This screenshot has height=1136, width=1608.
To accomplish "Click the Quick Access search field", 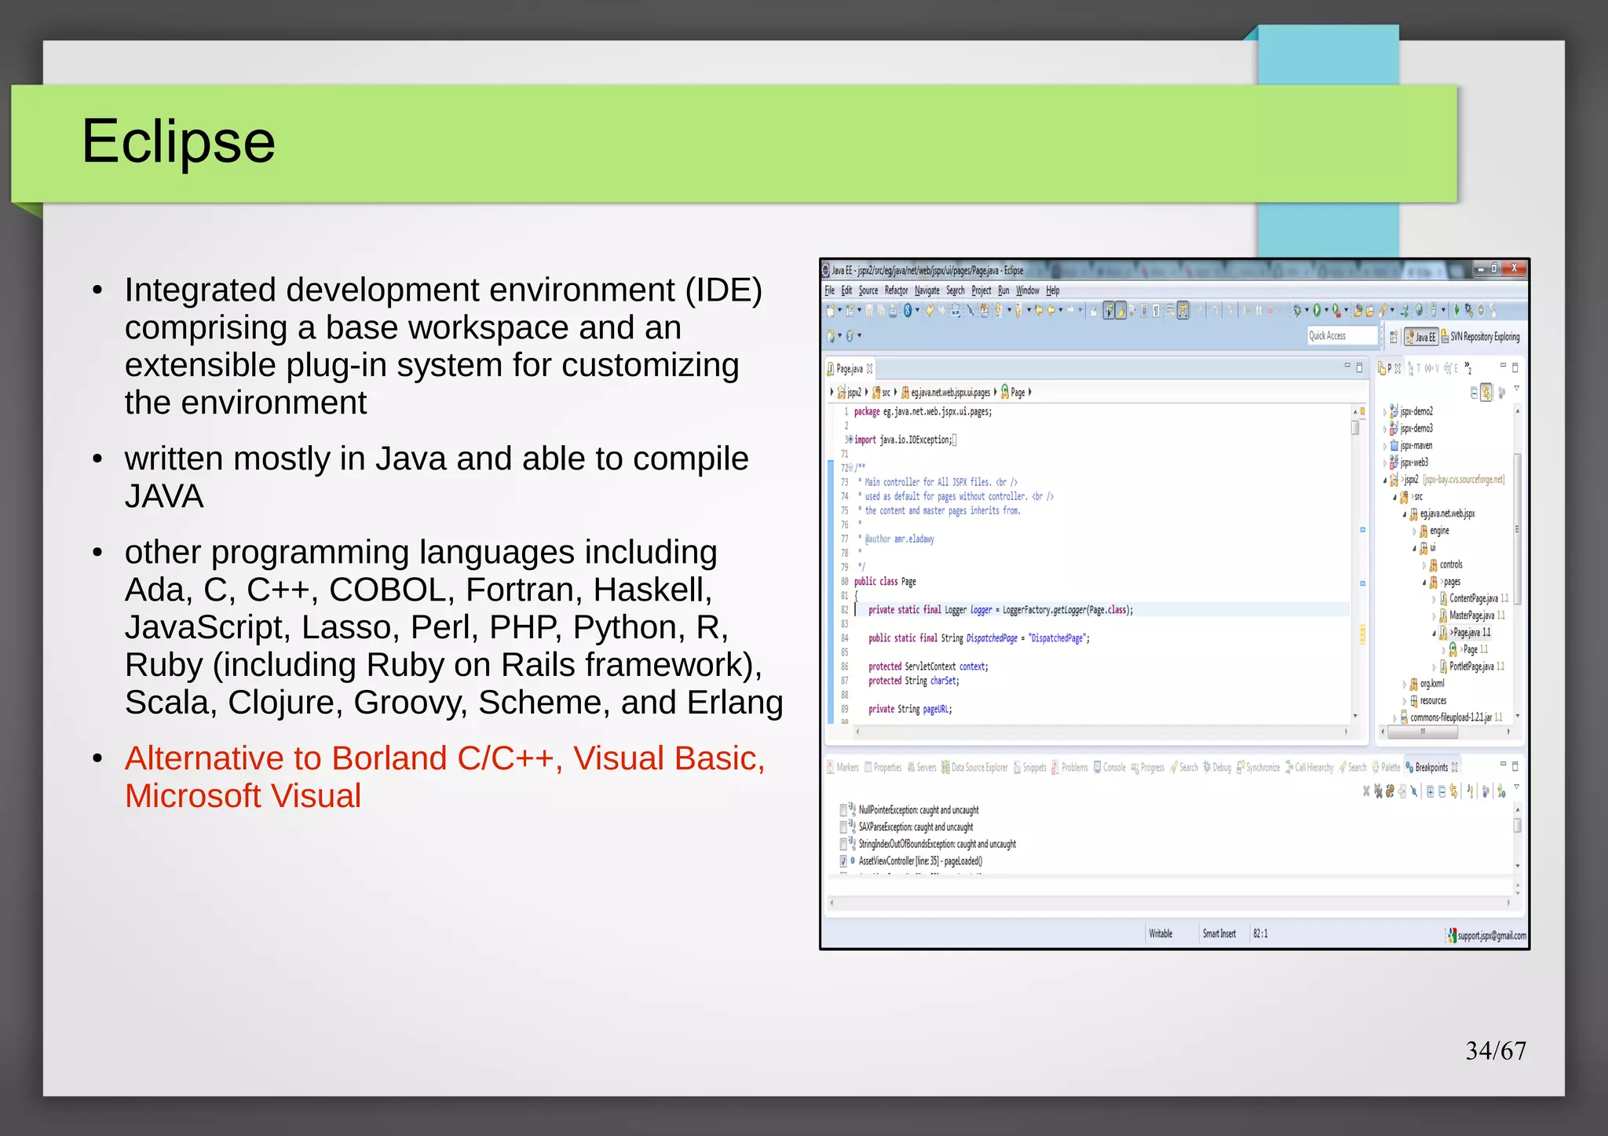I will [x=1341, y=336].
